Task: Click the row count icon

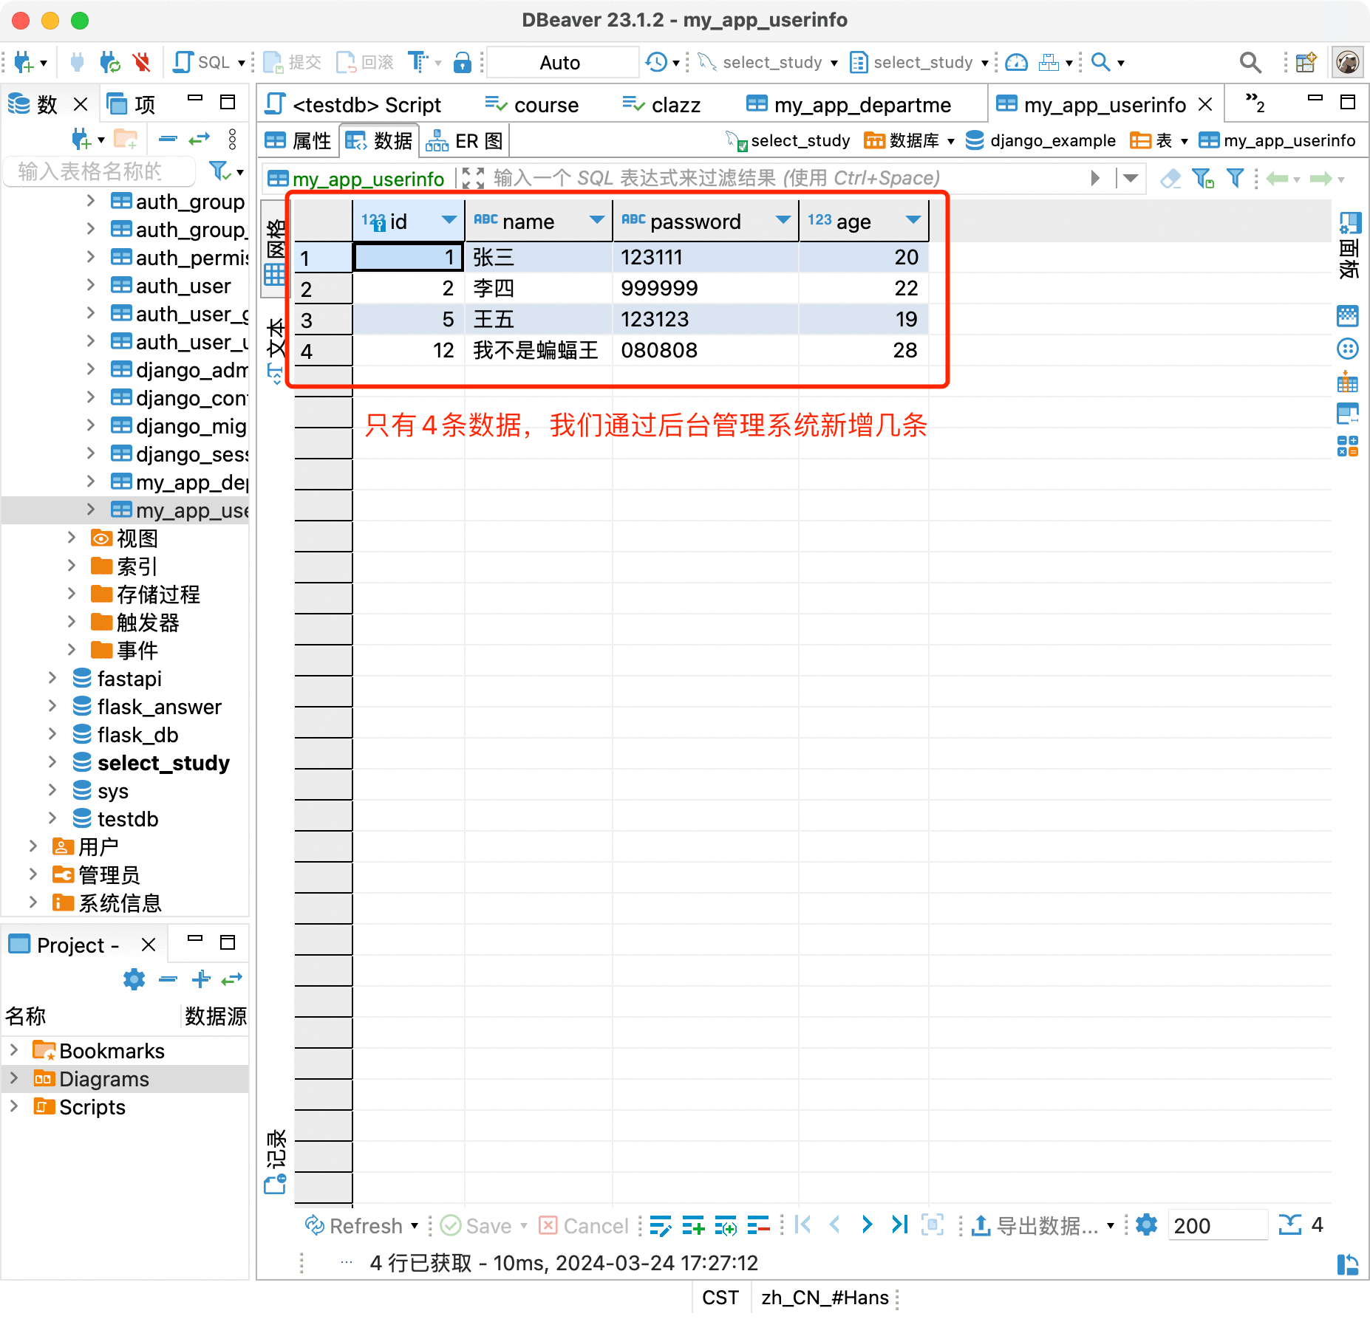Action: 1290,1225
